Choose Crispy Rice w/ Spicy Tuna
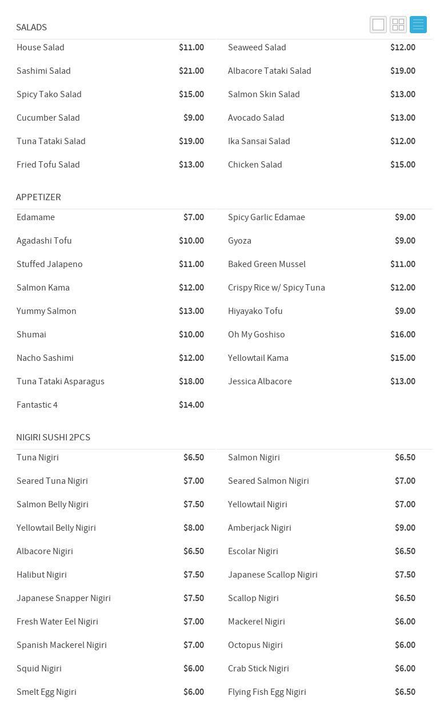 click(x=277, y=288)
